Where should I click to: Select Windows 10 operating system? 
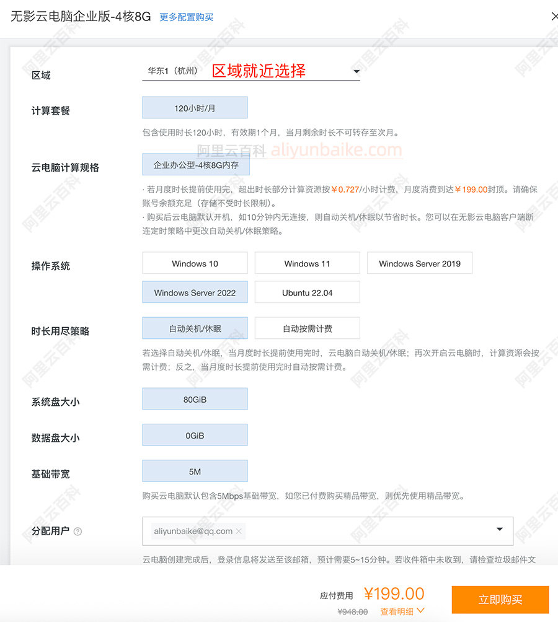pos(195,263)
